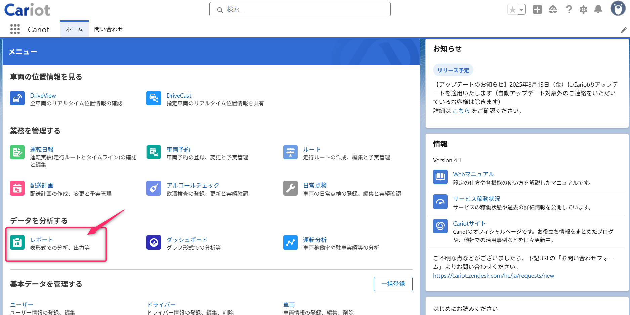Click the アルコールチェック icon
Viewport: 630px width, 315px height.
154,188
